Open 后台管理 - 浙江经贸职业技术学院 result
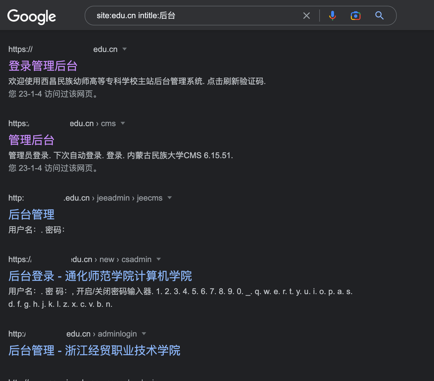Viewport: 434px width, 381px height. pyautogui.click(x=94, y=350)
